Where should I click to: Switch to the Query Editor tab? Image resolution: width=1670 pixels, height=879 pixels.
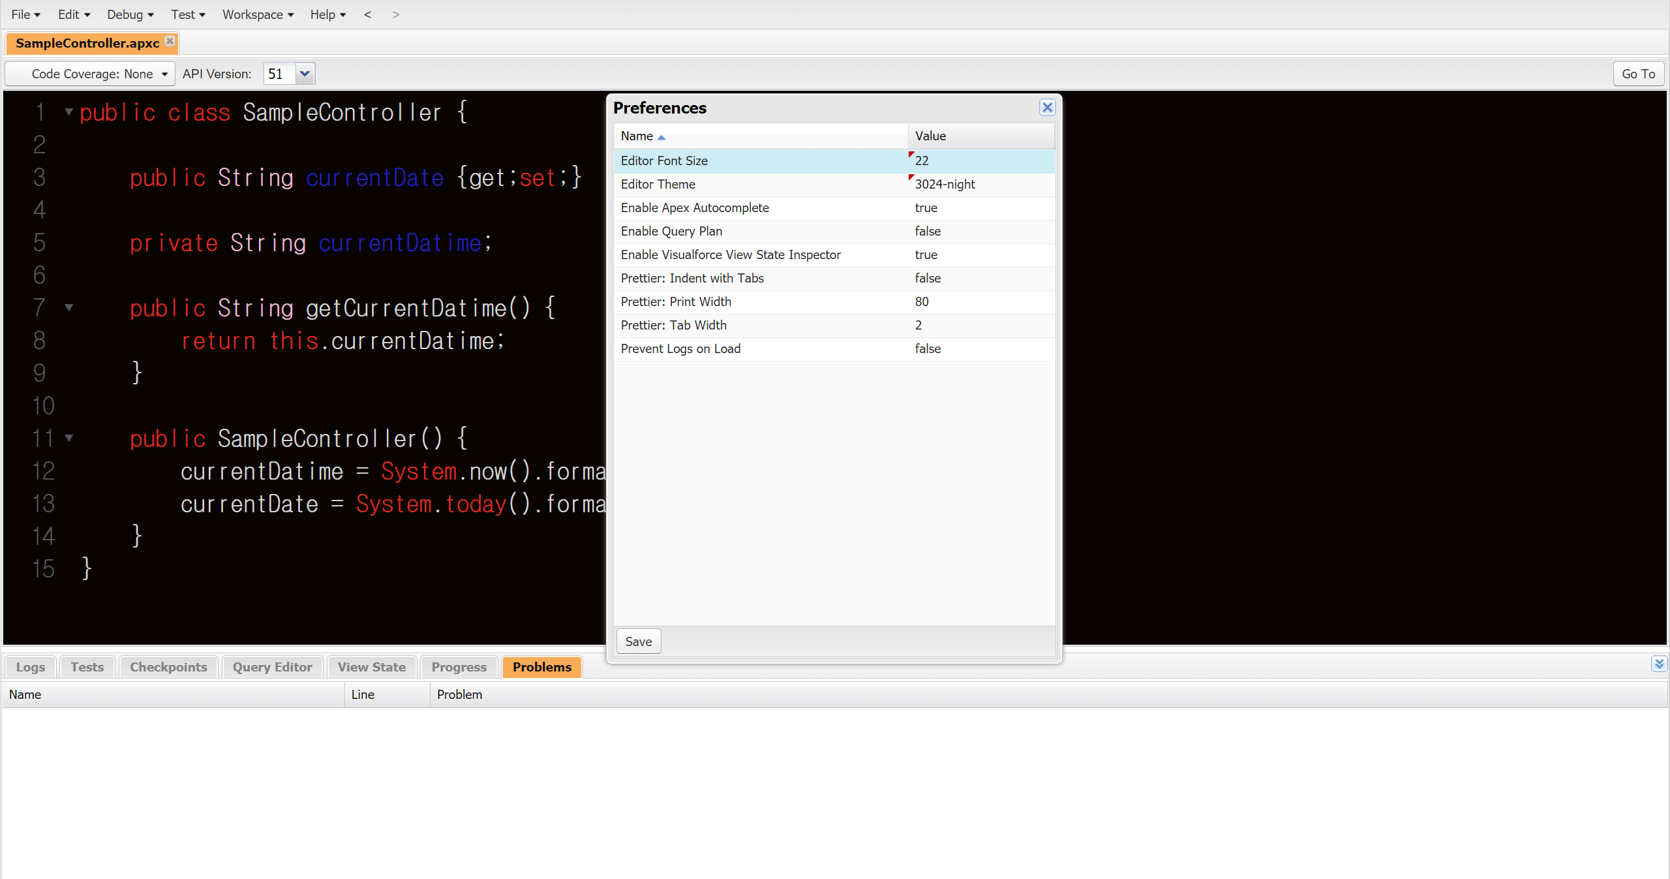click(x=272, y=667)
